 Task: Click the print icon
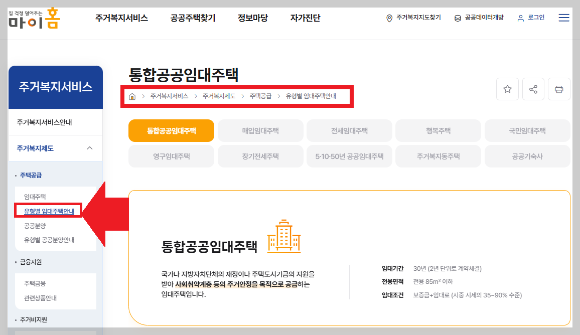click(x=559, y=89)
